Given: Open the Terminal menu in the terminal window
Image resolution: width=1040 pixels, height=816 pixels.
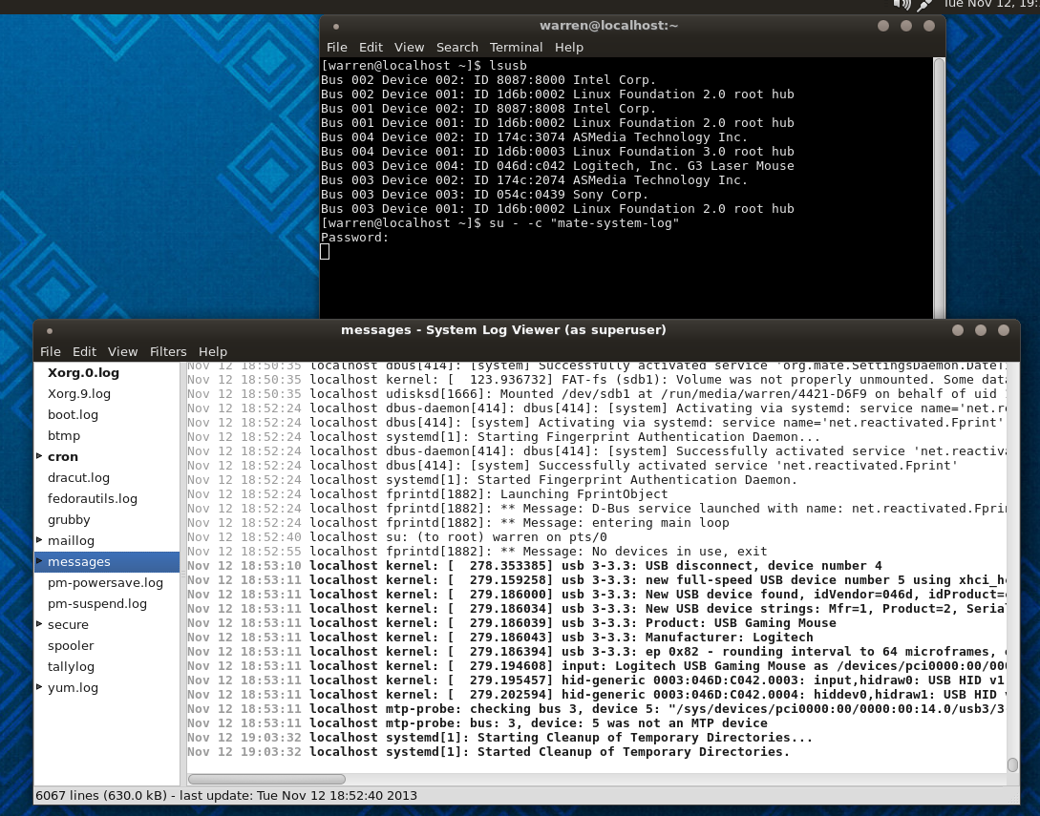Looking at the screenshot, I should coord(516,47).
